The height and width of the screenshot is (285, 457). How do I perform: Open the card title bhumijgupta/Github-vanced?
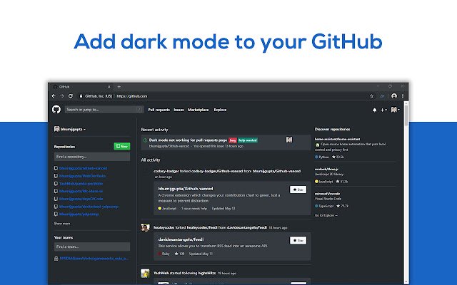tap(186, 189)
